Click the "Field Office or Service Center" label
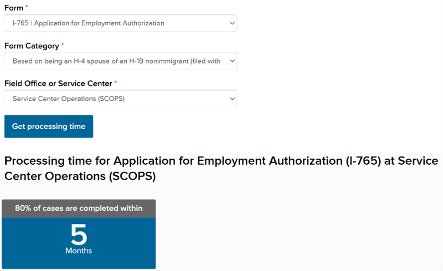The image size is (443, 271). 58,84
